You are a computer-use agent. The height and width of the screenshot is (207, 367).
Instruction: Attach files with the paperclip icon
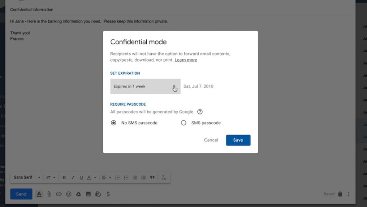click(49, 194)
